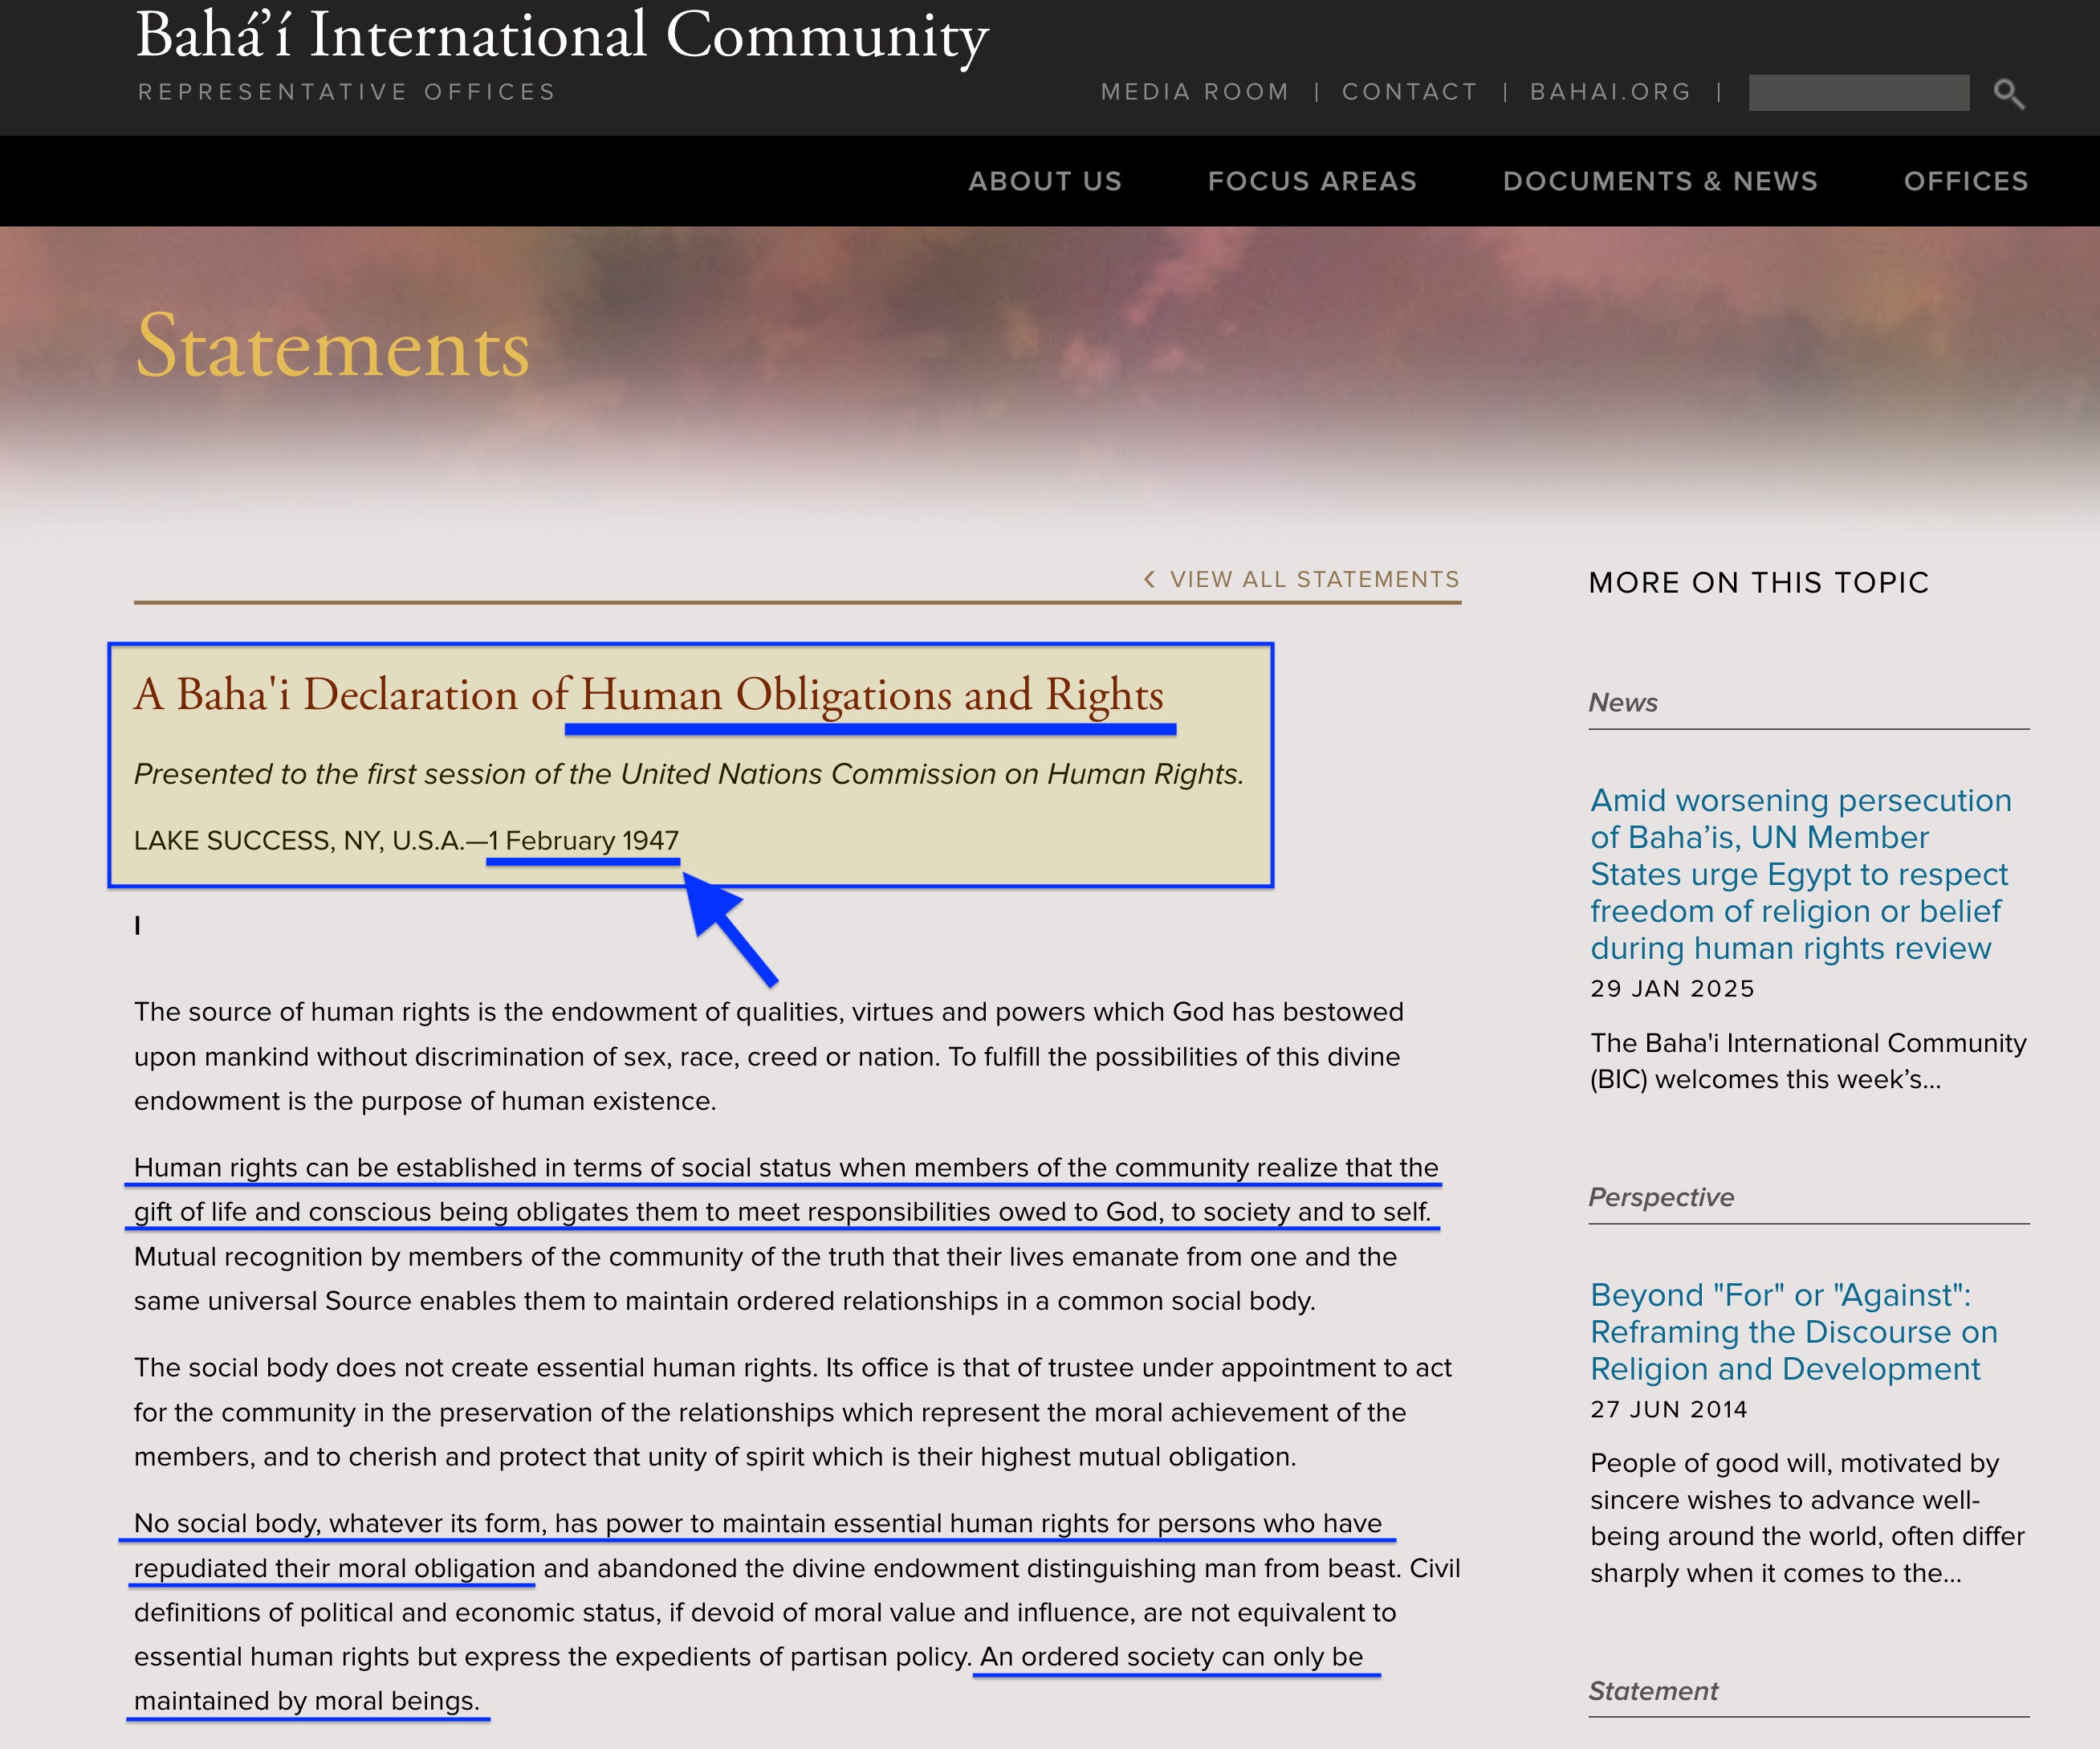Click the date 27 JUN 2014
This screenshot has width=2100, height=1749.
pyautogui.click(x=1669, y=1409)
